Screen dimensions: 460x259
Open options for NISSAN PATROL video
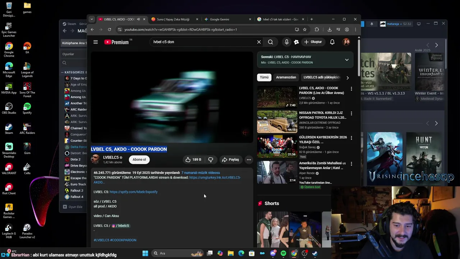click(x=351, y=113)
